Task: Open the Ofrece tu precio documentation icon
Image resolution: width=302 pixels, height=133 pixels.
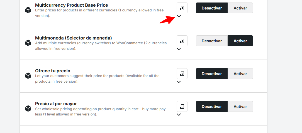Action: tap(182, 74)
